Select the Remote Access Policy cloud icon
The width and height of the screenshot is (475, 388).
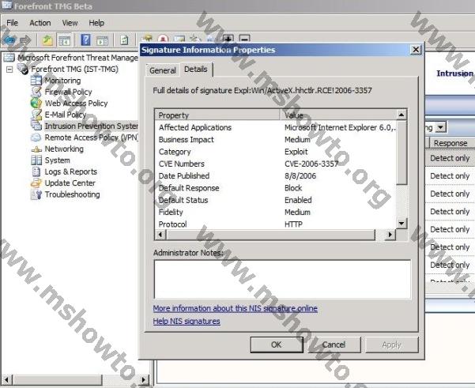[x=36, y=137]
